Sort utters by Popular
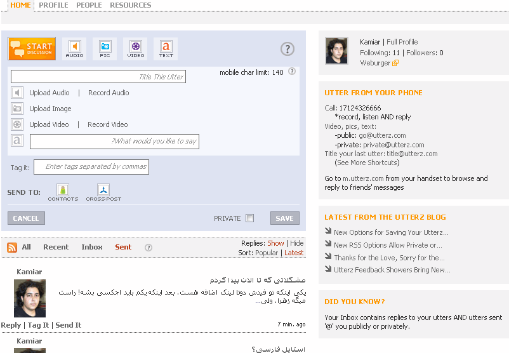Screen dimensions: 509x353 pos(267,253)
